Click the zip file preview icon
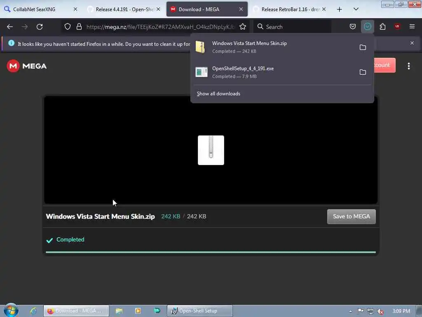Viewport: 422px width, 317px height. pyautogui.click(x=211, y=150)
